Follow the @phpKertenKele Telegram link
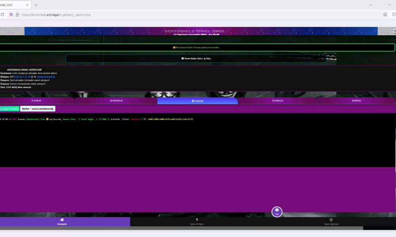The width and height of the screenshot is (396, 237). pos(46,77)
